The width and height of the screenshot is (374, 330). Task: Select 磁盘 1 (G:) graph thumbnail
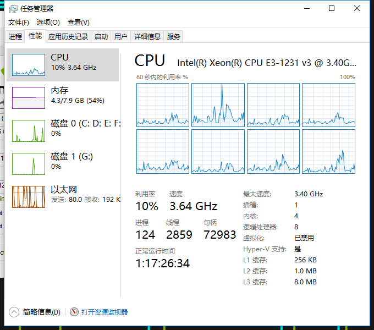click(x=29, y=164)
